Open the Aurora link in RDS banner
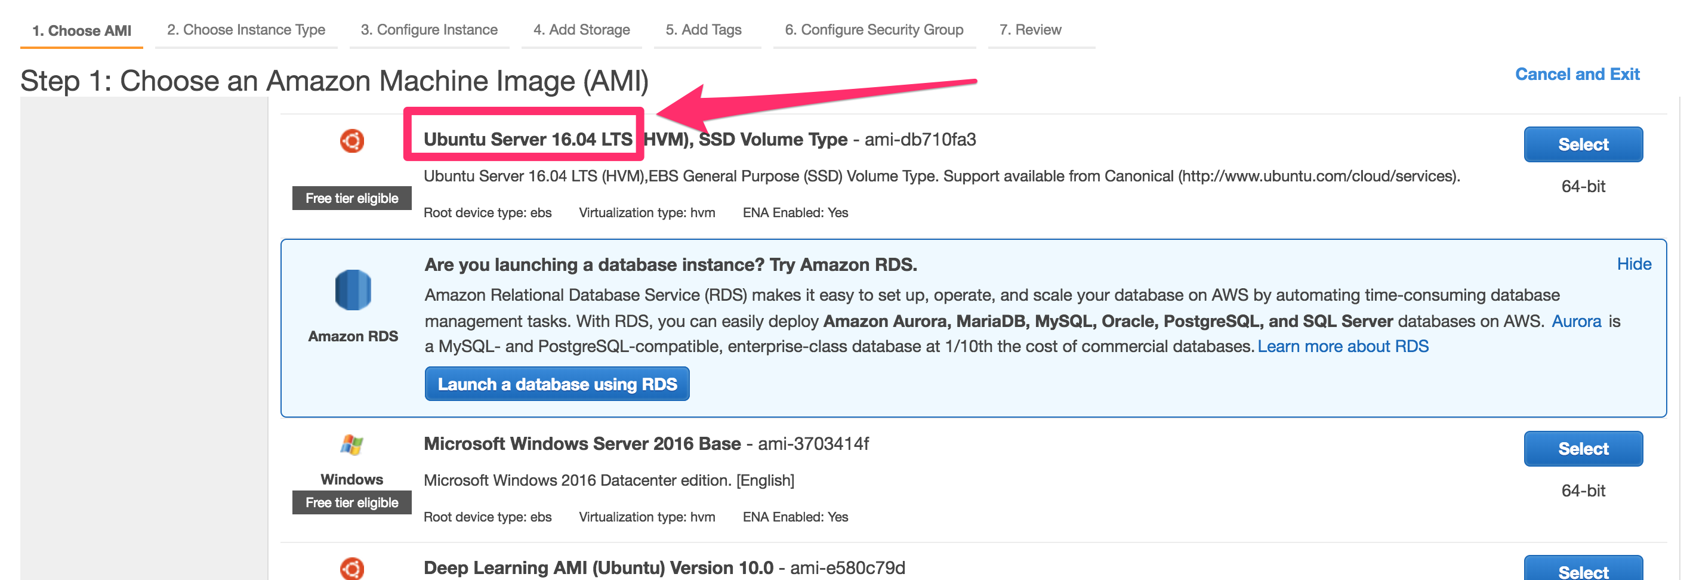This screenshot has width=1690, height=580. pos(1576,321)
